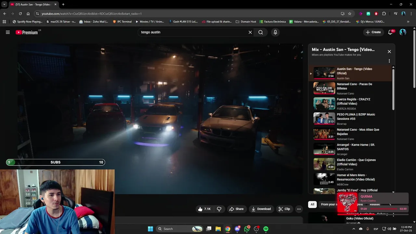Open the 'Inbox - Zoho Mail' bookmark
The height and width of the screenshot is (234, 416).
(x=94, y=22)
